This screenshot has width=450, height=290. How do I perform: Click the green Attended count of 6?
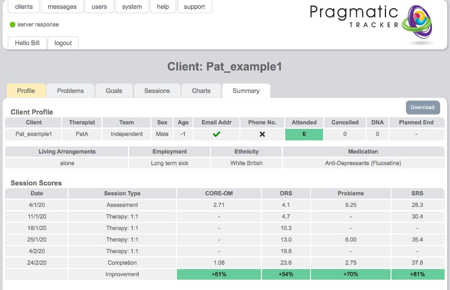tap(304, 134)
